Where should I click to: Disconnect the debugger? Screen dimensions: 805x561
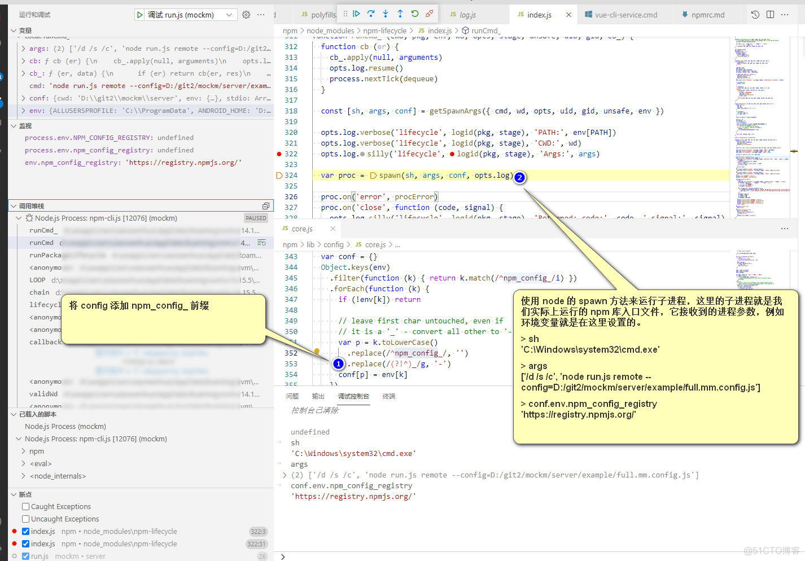pyautogui.click(x=430, y=14)
